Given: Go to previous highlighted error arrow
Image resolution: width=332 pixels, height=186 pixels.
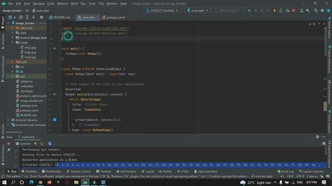Looking at the screenshot, I should click(319, 24).
